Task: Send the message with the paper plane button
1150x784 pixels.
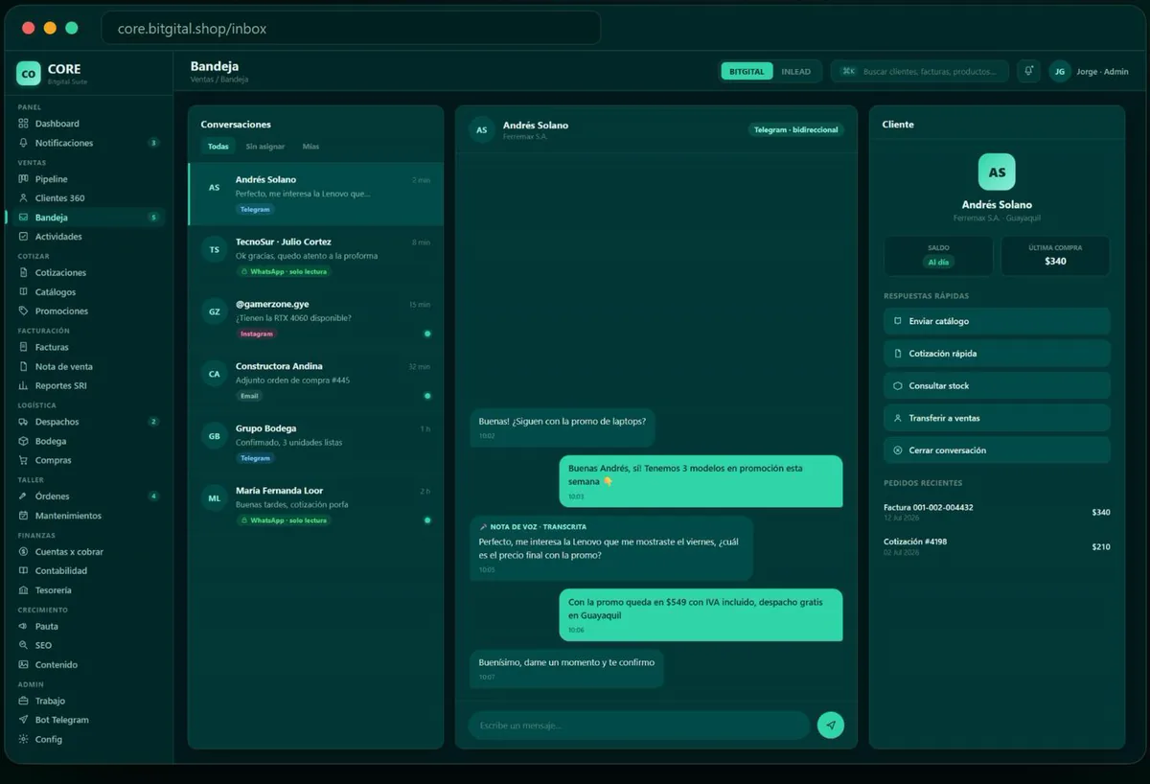Action: coord(831,726)
